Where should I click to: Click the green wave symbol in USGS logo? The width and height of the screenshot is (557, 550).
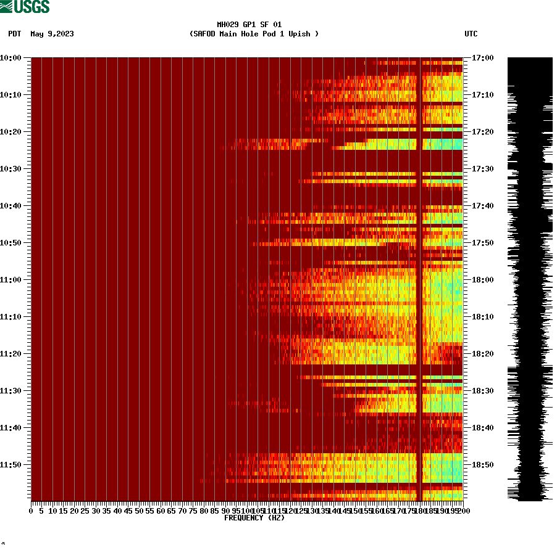point(7,6)
